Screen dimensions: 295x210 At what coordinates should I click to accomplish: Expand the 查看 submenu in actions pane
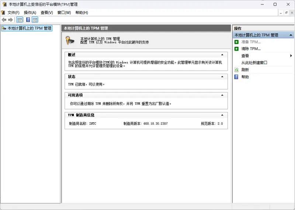click(x=291, y=56)
